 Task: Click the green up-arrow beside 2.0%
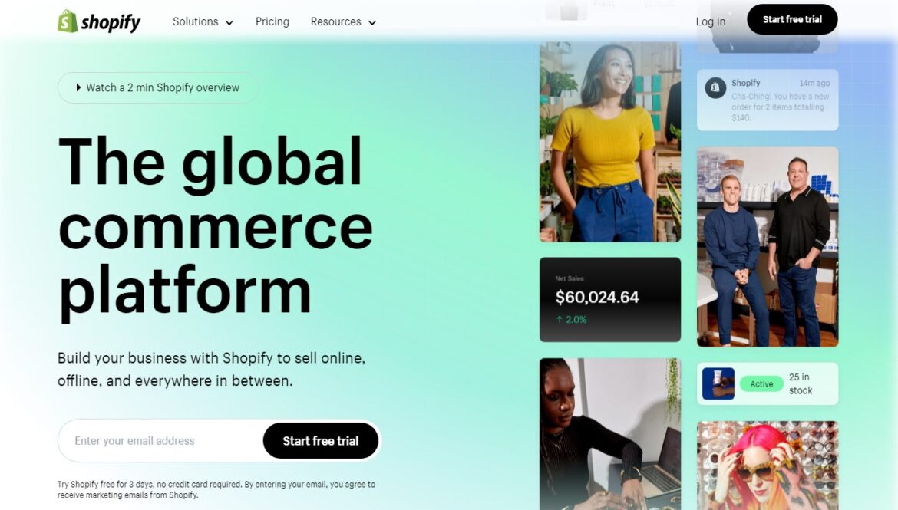coord(559,319)
